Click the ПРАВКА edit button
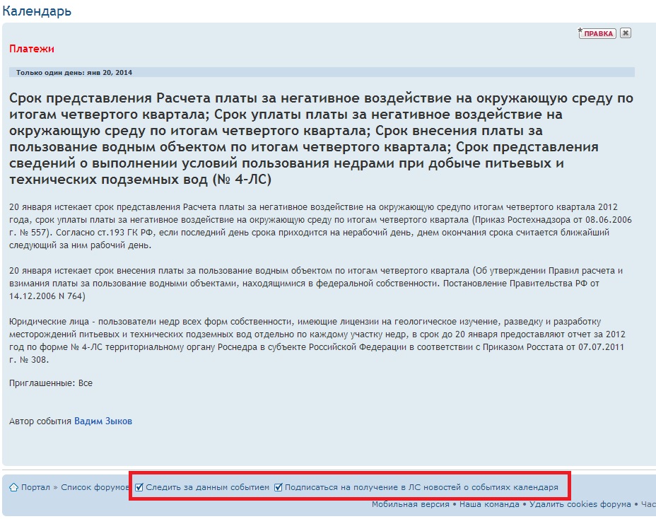Viewport: 656px width, 519px height. coord(597,33)
